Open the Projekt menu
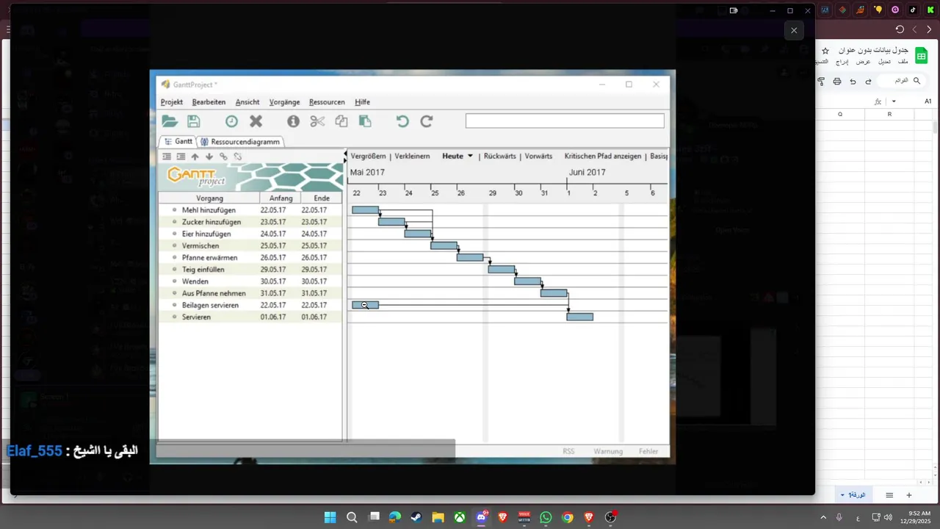 [172, 102]
